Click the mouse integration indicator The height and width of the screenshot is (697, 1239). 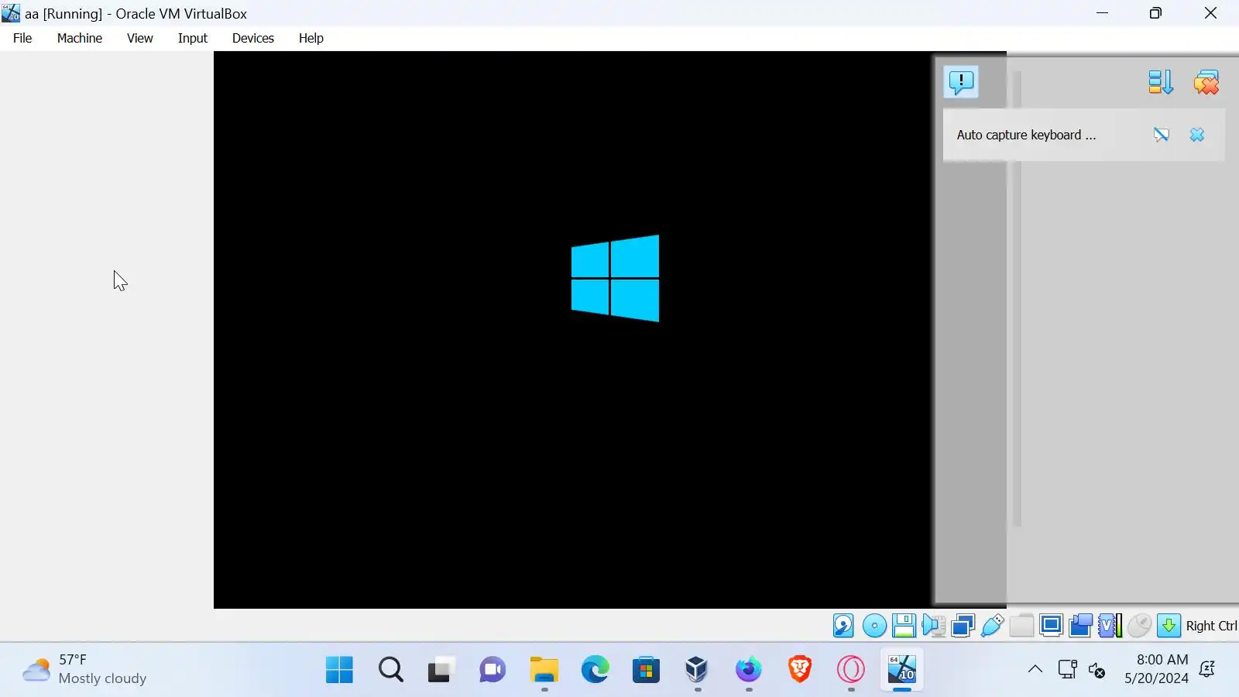click(1139, 626)
